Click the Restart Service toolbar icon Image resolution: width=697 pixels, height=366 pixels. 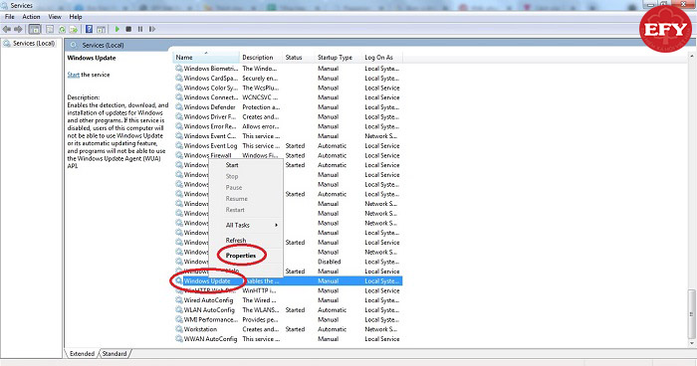click(152, 29)
